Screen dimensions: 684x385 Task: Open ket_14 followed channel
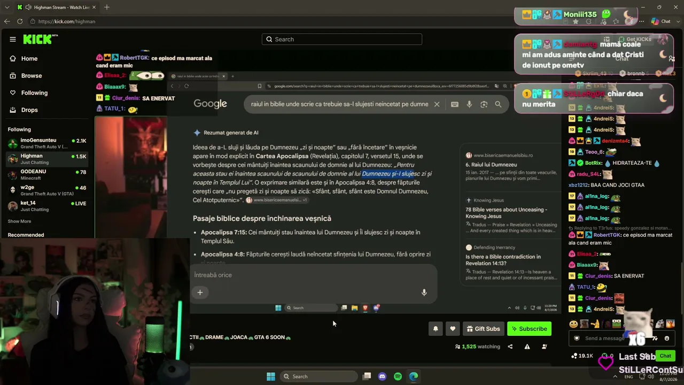pos(47,206)
